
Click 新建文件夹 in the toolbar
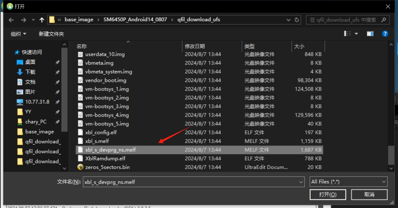click(x=51, y=34)
